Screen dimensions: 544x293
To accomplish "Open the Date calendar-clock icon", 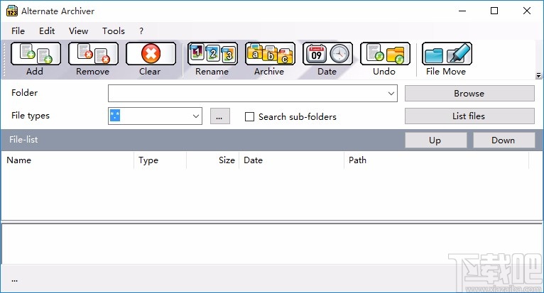I will 328,54.
